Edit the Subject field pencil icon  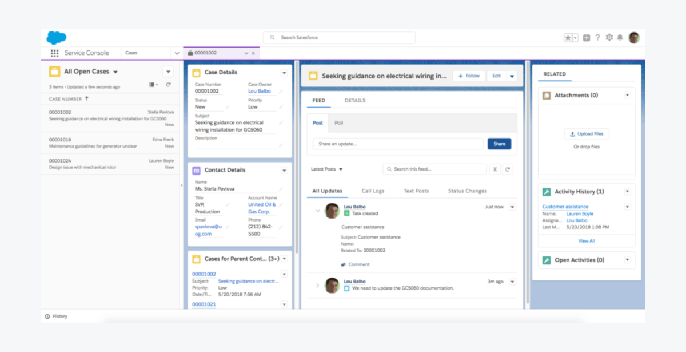281,122
